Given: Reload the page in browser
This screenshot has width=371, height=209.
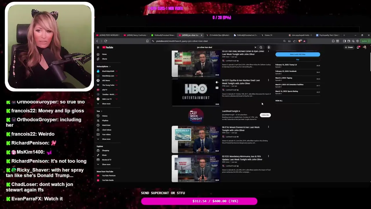Looking at the screenshot, I should click(106, 41).
